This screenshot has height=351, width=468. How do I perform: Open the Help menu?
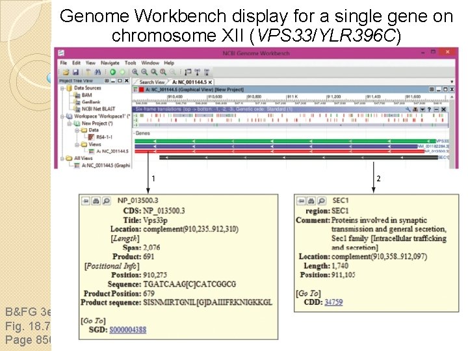coord(169,63)
